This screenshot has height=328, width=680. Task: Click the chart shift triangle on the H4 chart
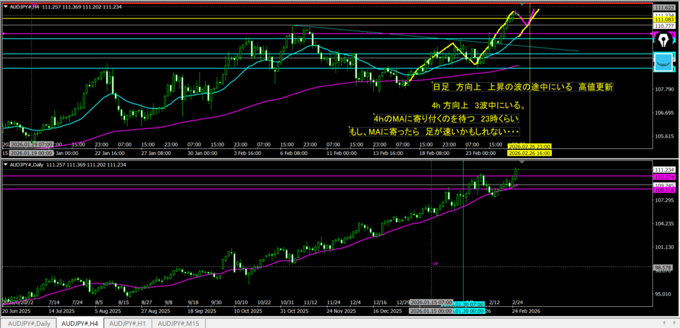point(522,5)
